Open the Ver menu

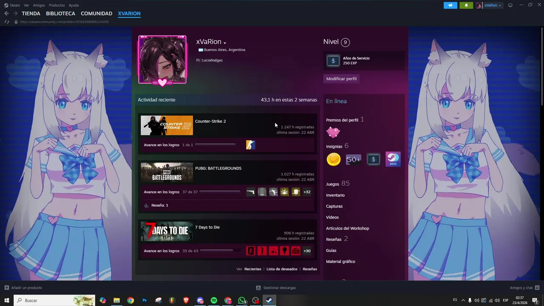(x=26, y=5)
